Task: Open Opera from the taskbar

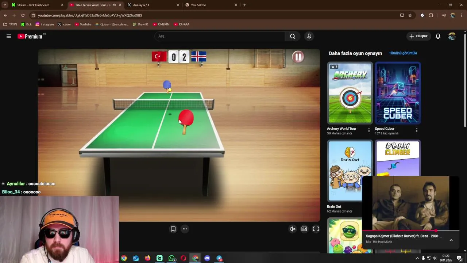Action: 183,258
